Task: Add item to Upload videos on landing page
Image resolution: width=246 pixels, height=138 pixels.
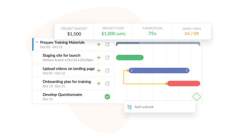Action: click(x=99, y=71)
